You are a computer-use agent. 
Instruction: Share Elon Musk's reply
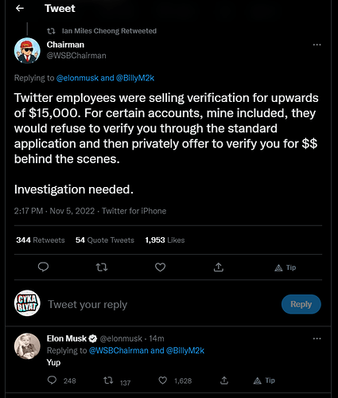point(224,380)
